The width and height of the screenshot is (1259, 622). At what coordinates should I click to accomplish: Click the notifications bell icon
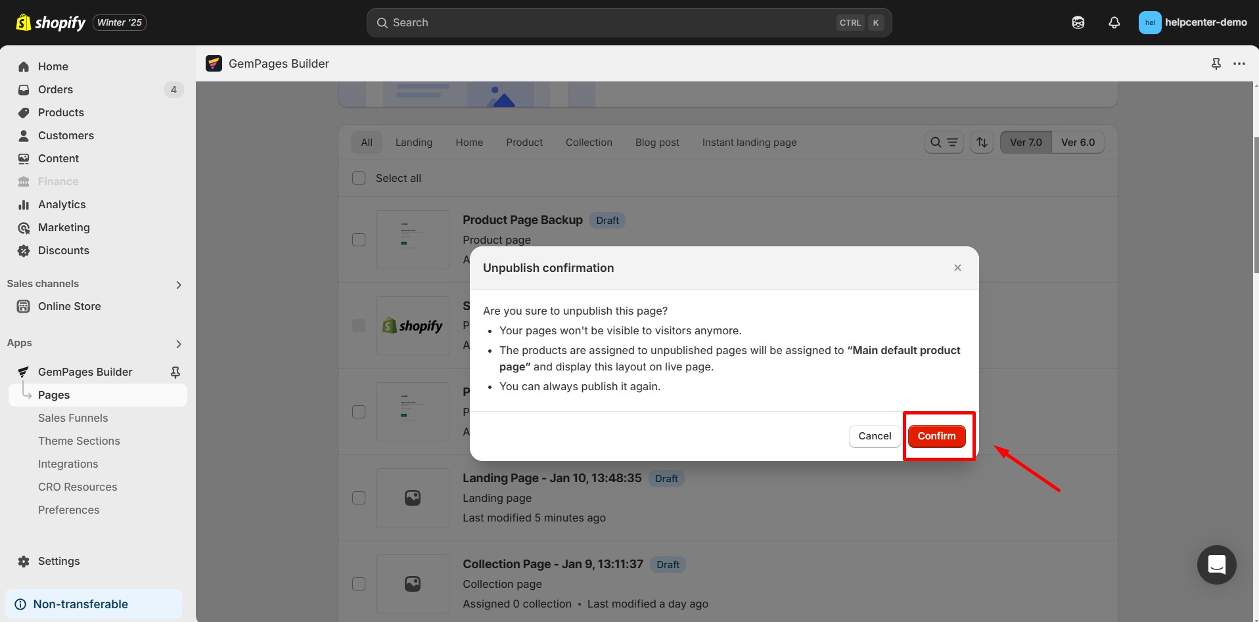pos(1114,23)
